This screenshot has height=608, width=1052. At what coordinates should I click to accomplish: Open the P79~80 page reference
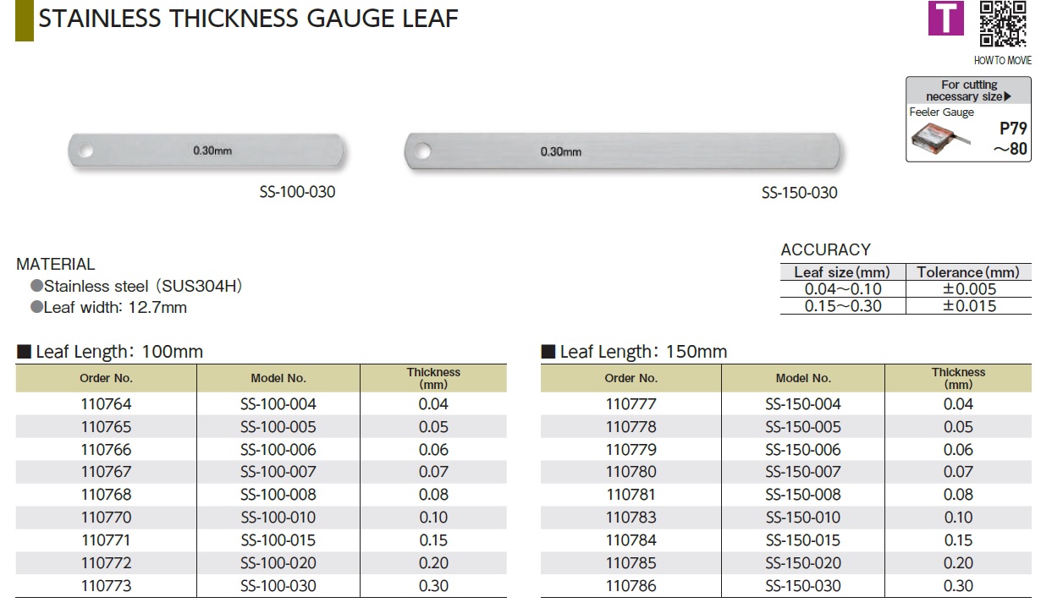1012,139
